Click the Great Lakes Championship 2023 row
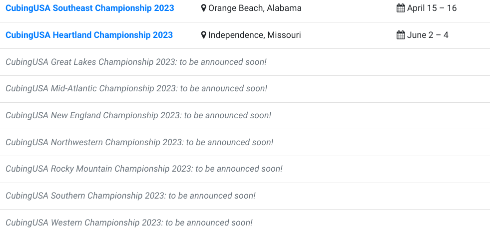The width and height of the screenshot is (490, 236). [x=245, y=62]
